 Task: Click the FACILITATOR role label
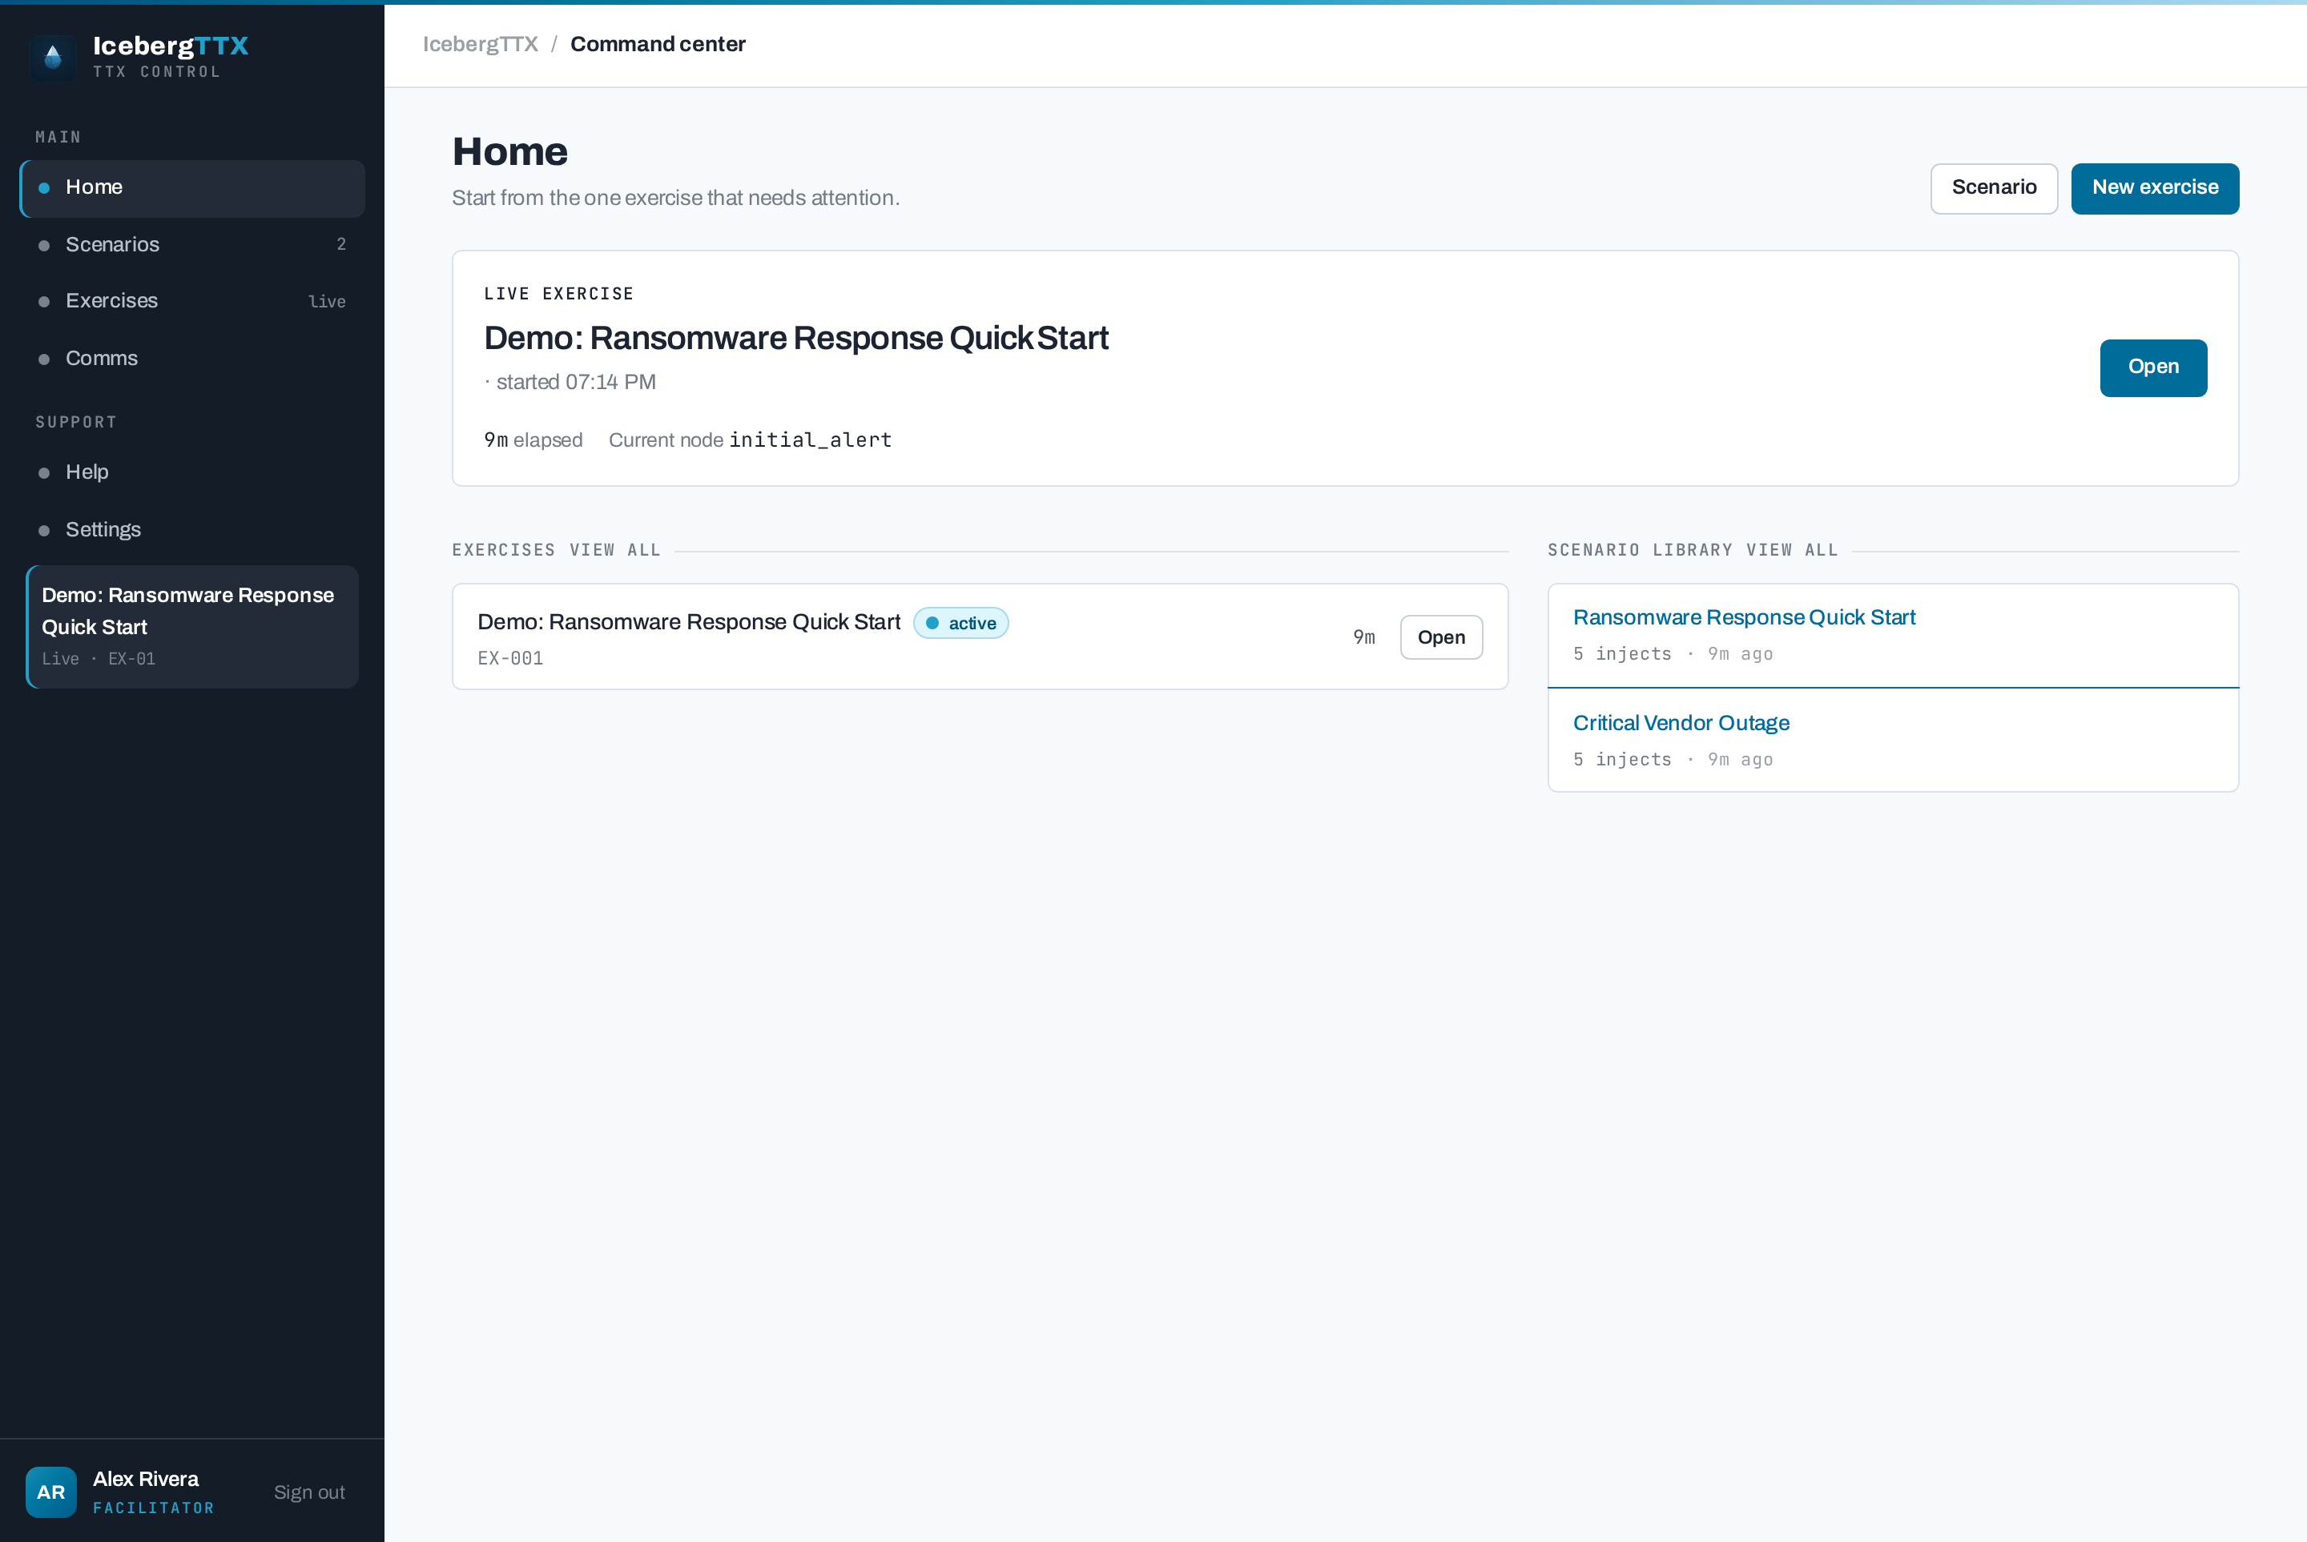coord(154,1508)
